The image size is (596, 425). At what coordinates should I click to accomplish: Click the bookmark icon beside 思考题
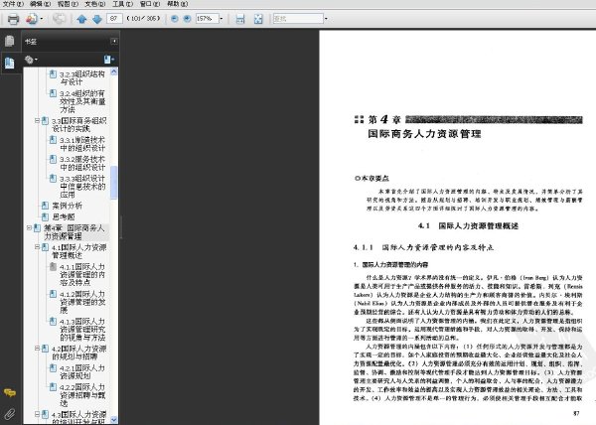[x=45, y=216]
